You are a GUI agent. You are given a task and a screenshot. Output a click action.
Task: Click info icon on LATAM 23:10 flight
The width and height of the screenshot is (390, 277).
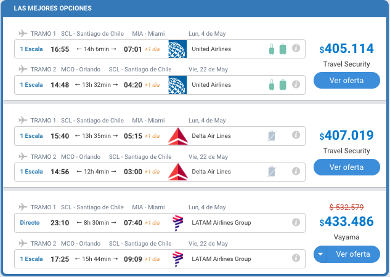pyautogui.click(x=296, y=222)
